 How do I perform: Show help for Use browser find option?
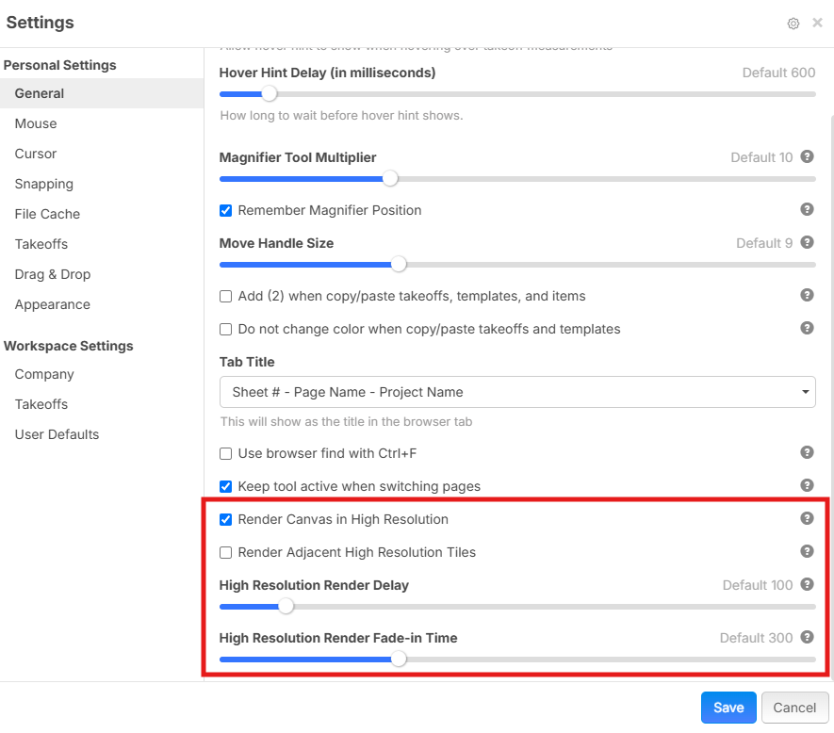click(x=807, y=452)
